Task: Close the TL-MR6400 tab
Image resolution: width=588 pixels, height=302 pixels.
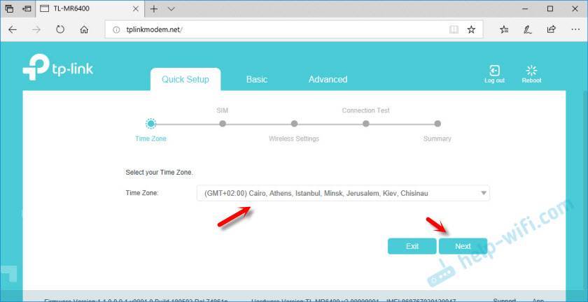Action: coord(136,8)
